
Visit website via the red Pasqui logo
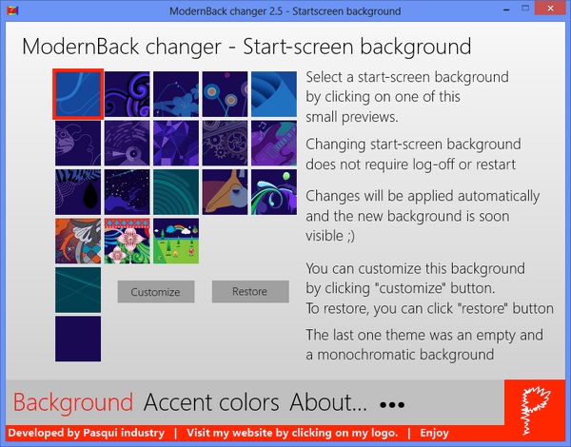[535, 410]
